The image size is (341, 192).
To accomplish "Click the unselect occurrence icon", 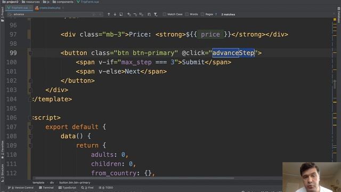I will click(x=135, y=14).
